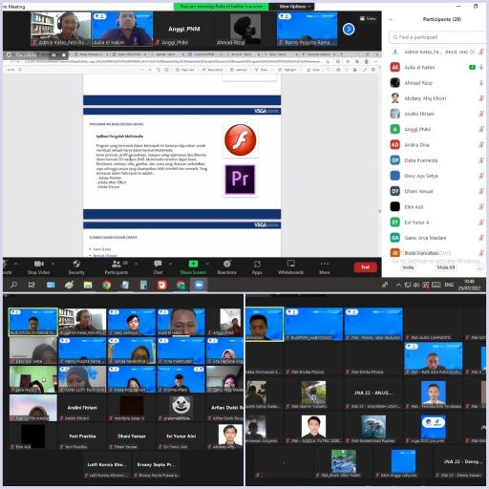The height and width of the screenshot is (489, 489).
Task: Open the Security shield icon
Action: tap(76, 264)
